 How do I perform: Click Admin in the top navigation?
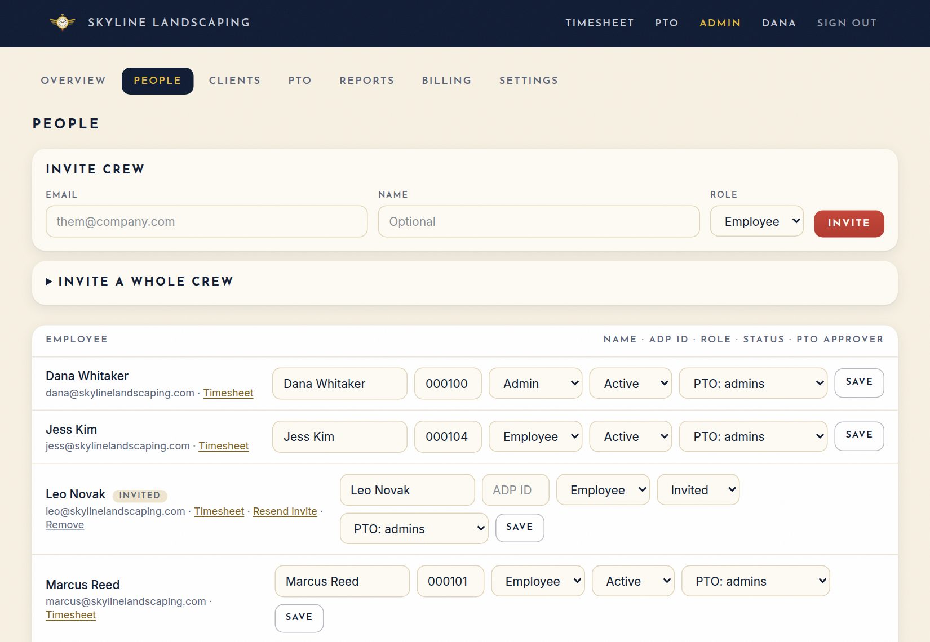(720, 23)
